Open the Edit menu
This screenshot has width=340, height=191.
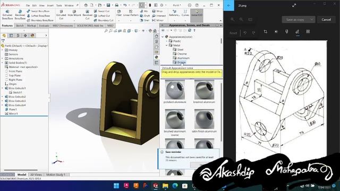pyautogui.click(x=34, y=5)
